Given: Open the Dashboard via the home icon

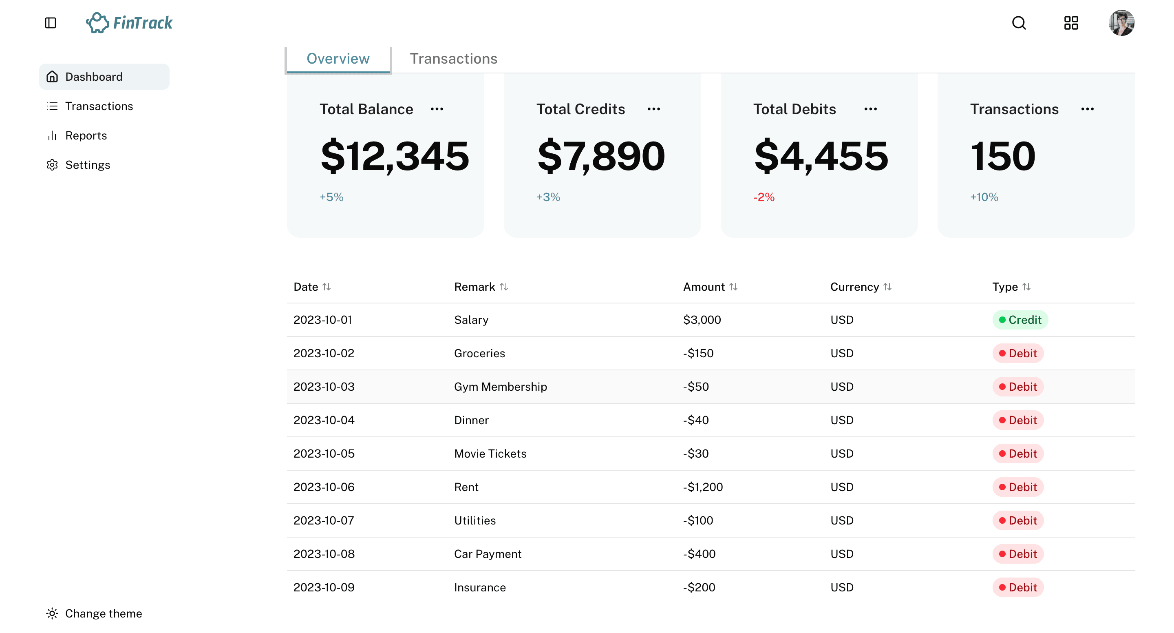Looking at the screenshot, I should [52, 77].
